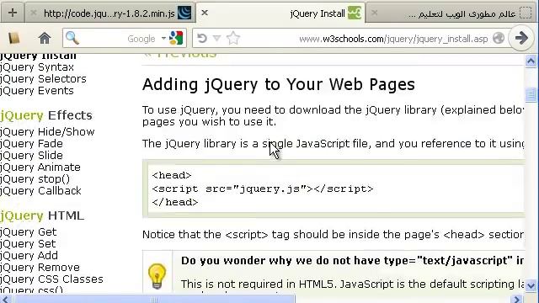Open the URL history dropdown arrow
This screenshot has width=539, height=303.
(x=216, y=38)
